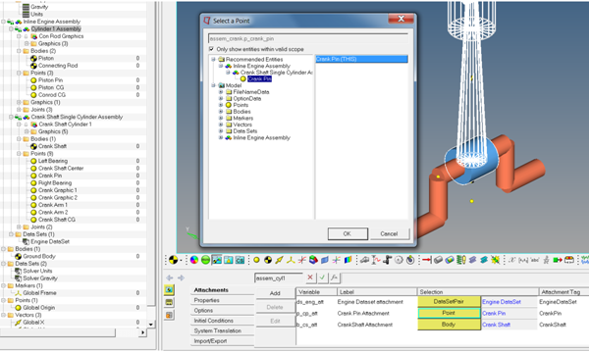Click the Add attachment button

(x=275, y=293)
